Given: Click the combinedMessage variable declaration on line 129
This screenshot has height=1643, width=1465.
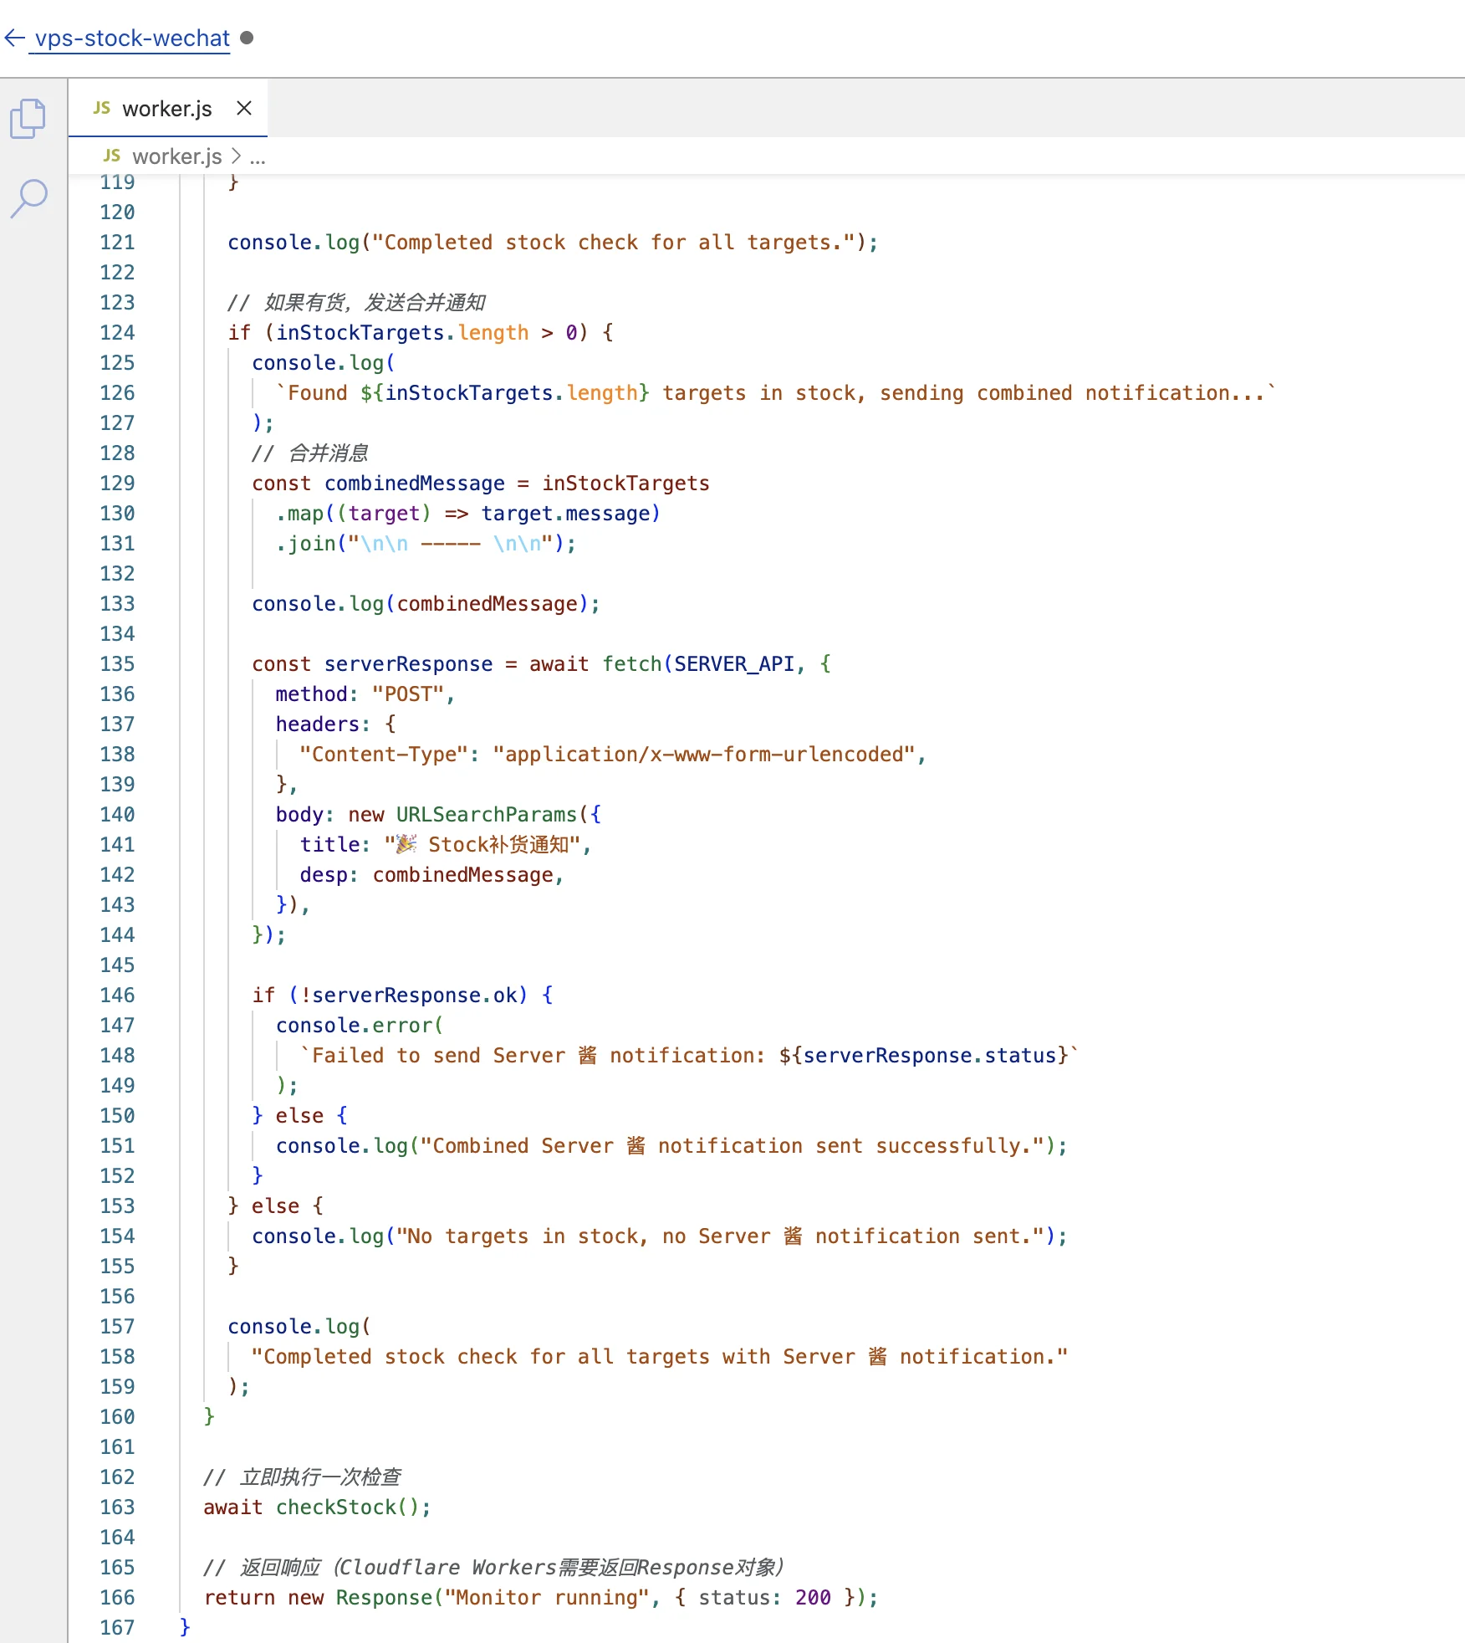Looking at the screenshot, I should tap(414, 484).
